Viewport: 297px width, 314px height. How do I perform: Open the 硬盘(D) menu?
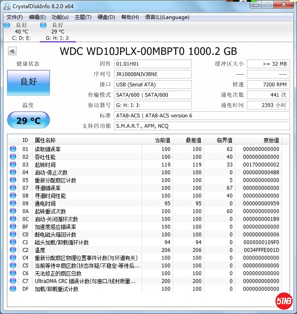106,17
